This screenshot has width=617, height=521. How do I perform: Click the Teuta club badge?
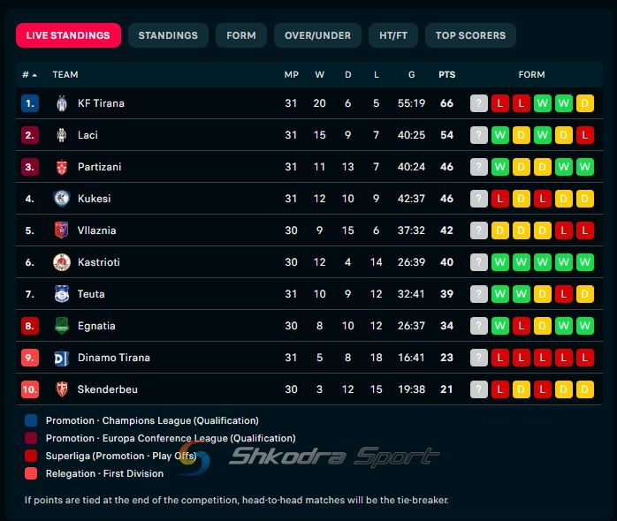pyautogui.click(x=62, y=294)
